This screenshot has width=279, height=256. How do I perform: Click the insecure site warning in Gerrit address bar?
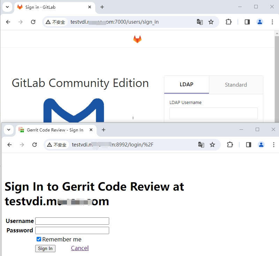57,145
